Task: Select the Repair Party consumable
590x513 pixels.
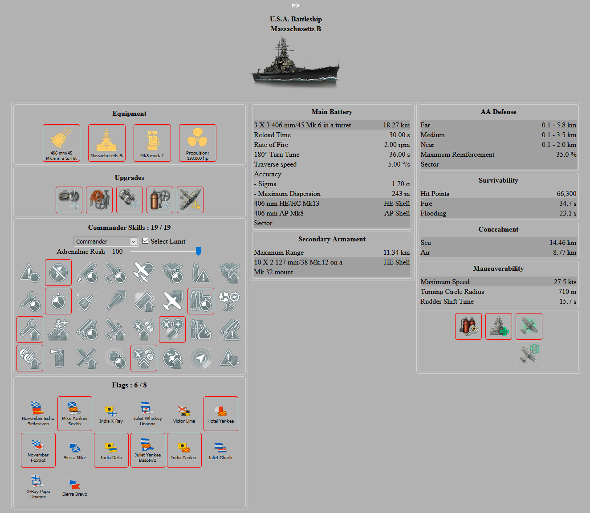Action: [499, 326]
